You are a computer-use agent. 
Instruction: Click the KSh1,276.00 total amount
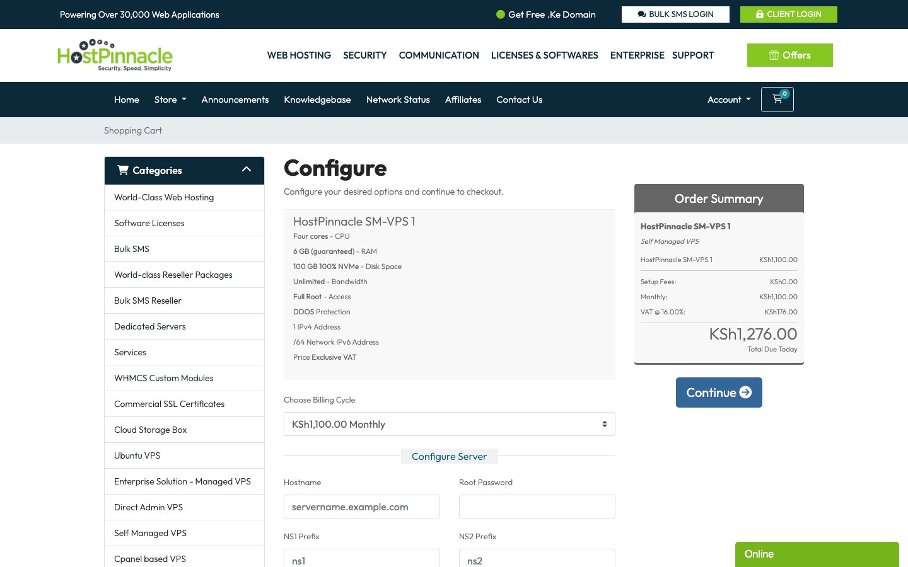click(753, 334)
